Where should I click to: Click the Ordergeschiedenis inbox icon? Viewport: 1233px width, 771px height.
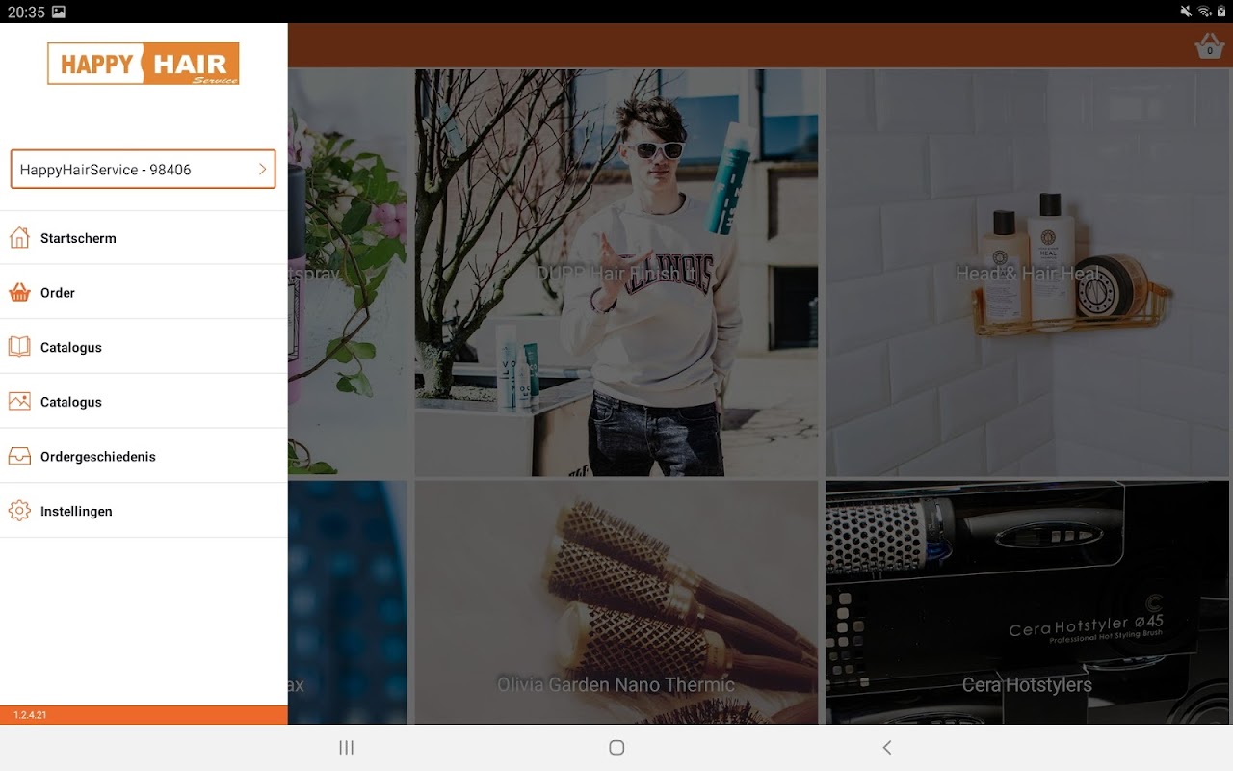point(19,456)
